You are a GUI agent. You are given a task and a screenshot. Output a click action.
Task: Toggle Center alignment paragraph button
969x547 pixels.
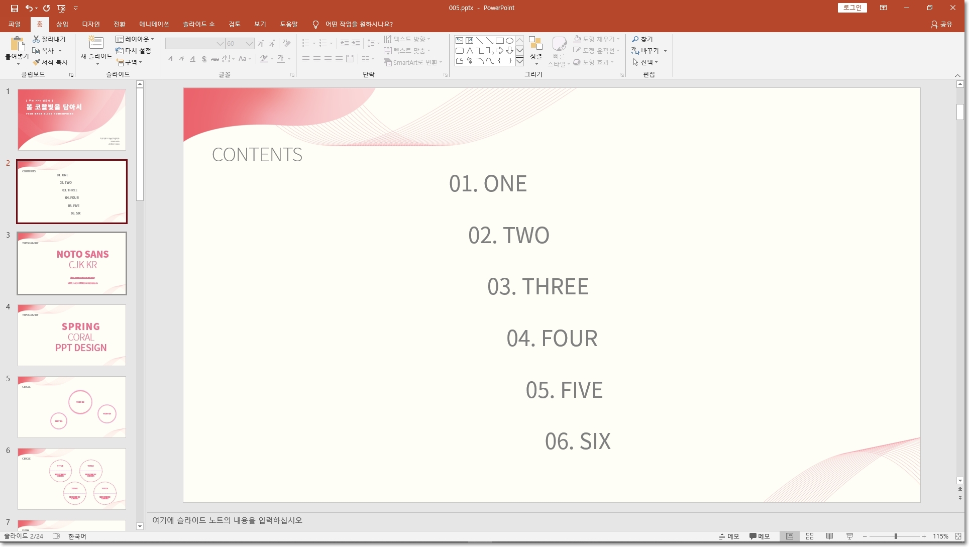point(317,59)
